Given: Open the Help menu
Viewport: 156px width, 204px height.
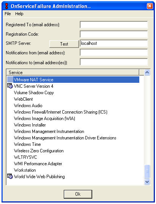Looking at the screenshot, I should point(19,14).
